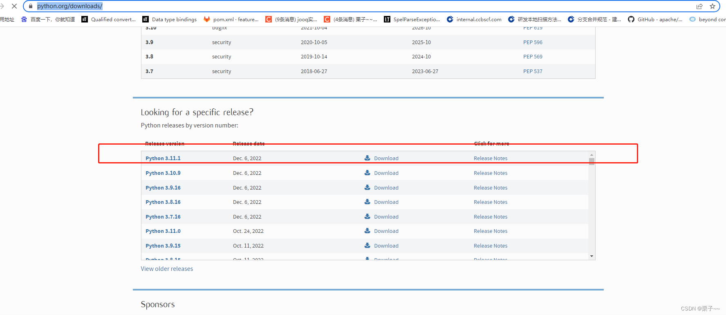Open the Qualified convert bookmark
Viewport: 726px width, 315px height.
tap(109, 19)
